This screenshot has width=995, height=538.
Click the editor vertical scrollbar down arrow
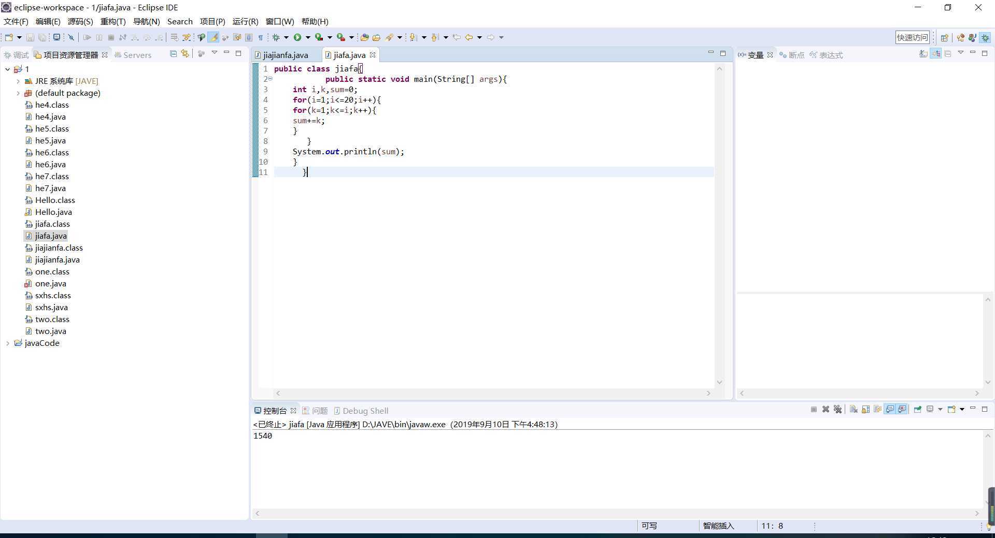pyautogui.click(x=719, y=382)
